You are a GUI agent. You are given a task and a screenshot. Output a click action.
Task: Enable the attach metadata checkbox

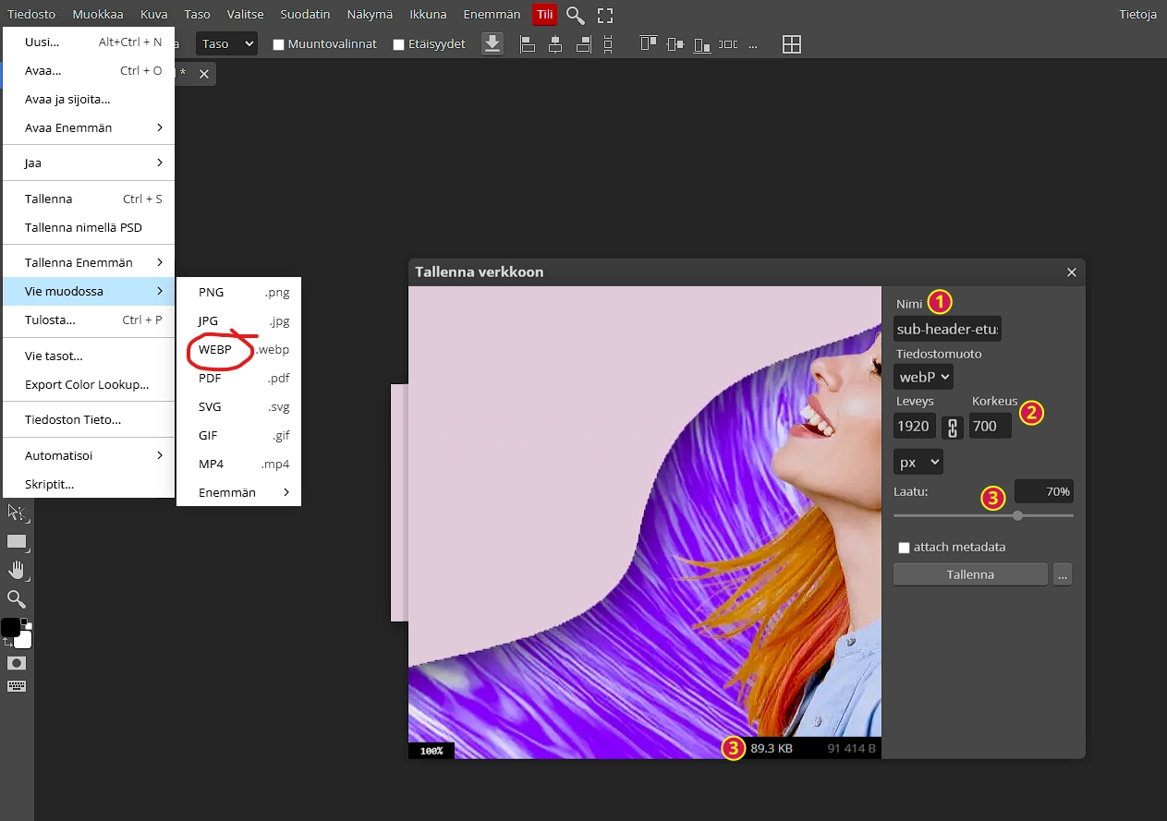point(904,548)
